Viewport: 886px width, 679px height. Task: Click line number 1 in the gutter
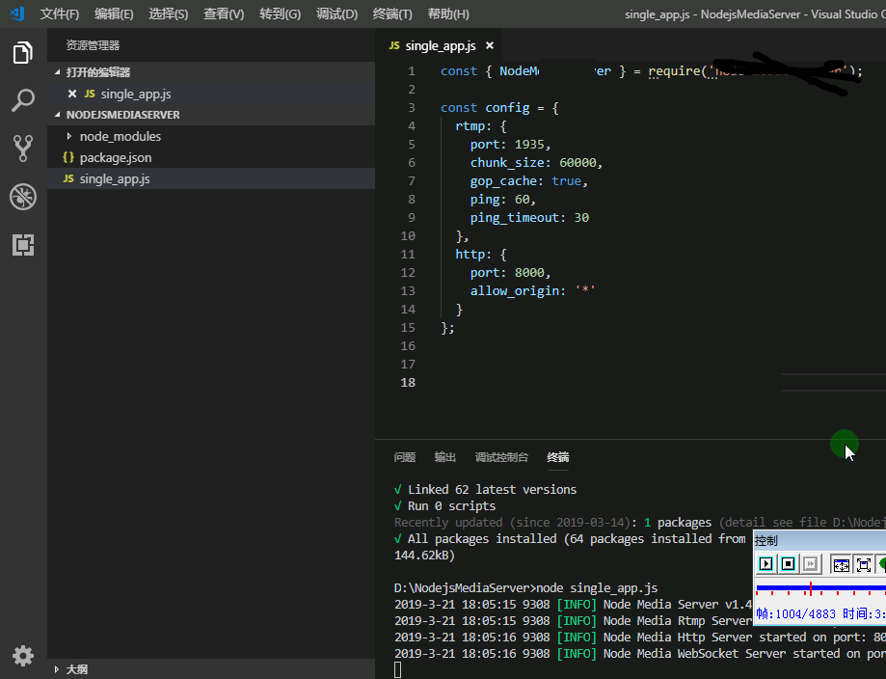pyautogui.click(x=412, y=71)
